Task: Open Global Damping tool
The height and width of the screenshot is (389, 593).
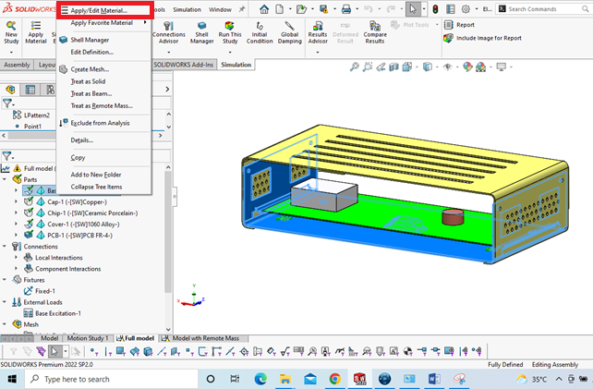Action: 290,33
